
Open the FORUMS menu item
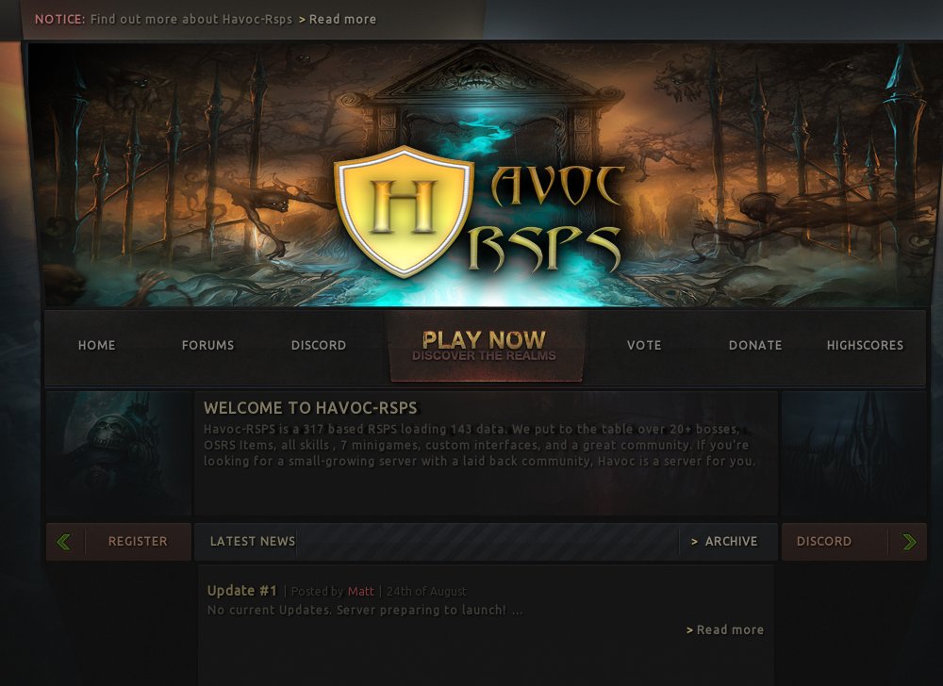[x=207, y=345]
